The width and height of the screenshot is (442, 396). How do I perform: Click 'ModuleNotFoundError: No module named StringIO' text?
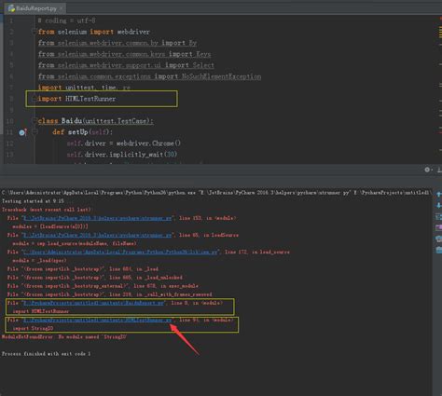(x=64, y=336)
